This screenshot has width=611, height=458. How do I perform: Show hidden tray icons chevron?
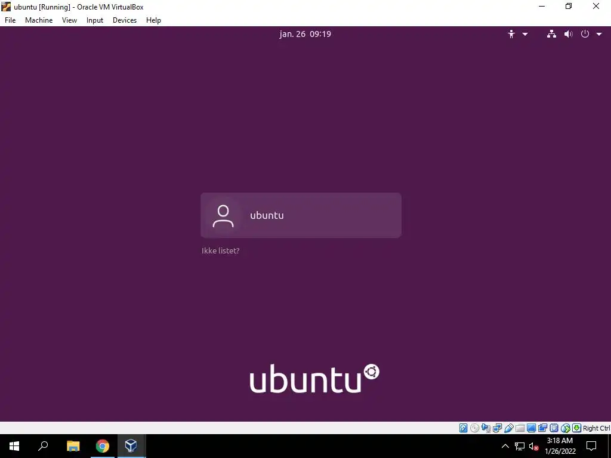tap(505, 446)
